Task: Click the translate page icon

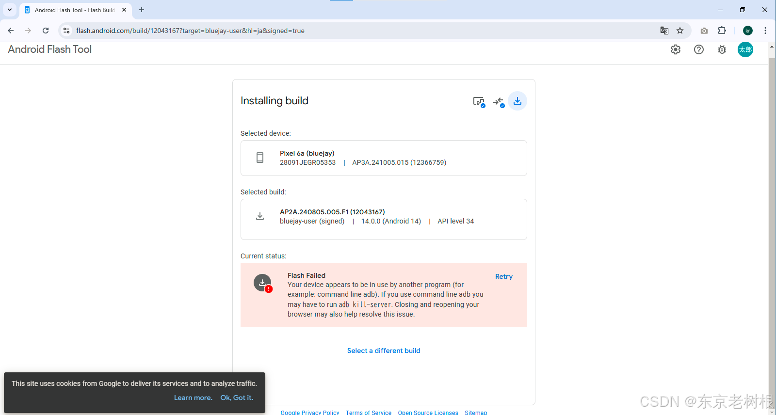Action: click(x=664, y=31)
